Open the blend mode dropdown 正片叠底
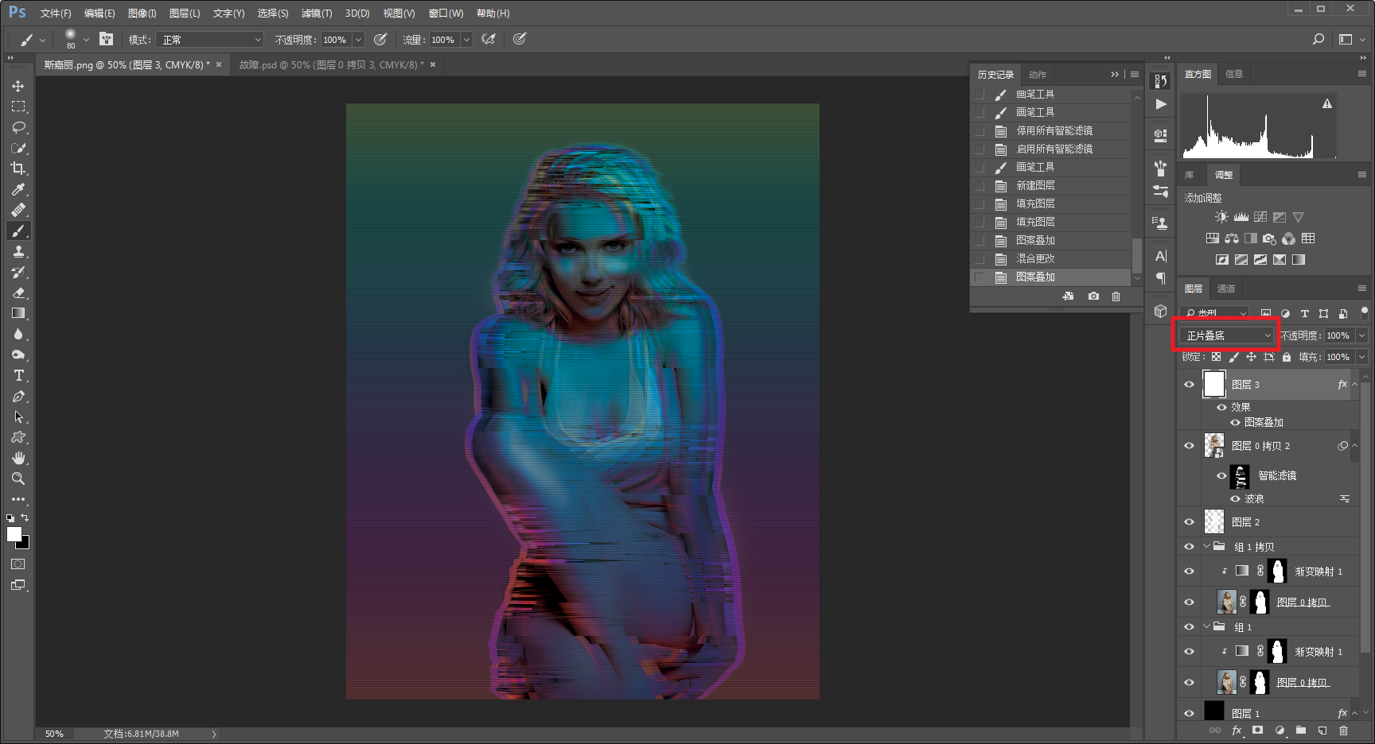This screenshot has height=744, width=1375. coord(1227,335)
